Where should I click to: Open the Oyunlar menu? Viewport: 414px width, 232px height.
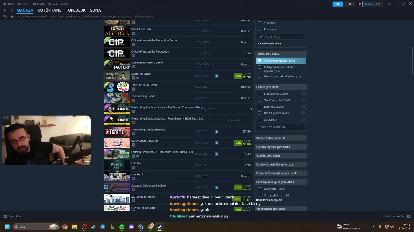pyautogui.click(x=53, y=4)
